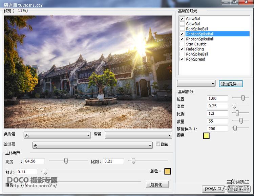The width and height of the screenshot is (254, 196).
Task: Close the dialog window
Action: tap(246, 2)
